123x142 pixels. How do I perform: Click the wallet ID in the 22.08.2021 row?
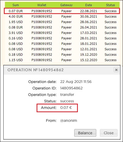[x=42, y=11]
